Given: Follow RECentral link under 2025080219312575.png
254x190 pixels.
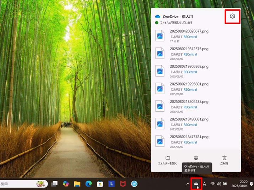Looking at the screenshot, I should [x=190, y=54].
